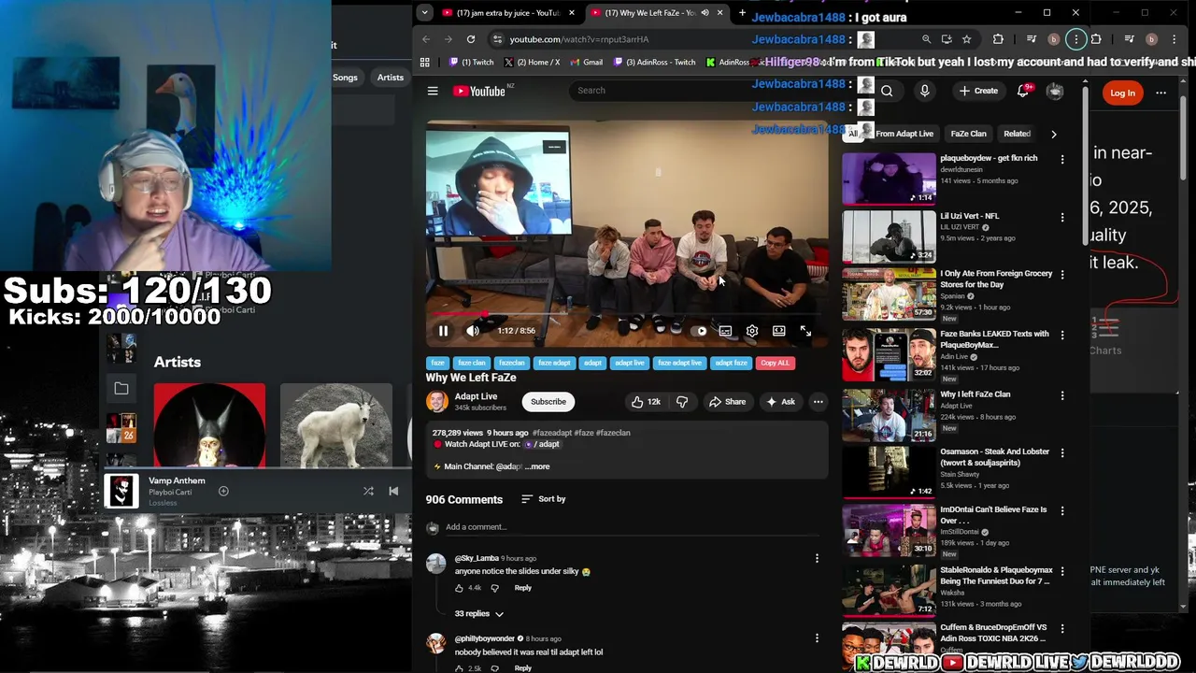Like Sky_Lamba's comment
Screen dimensions: 1196x673
pyautogui.click(x=459, y=588)
